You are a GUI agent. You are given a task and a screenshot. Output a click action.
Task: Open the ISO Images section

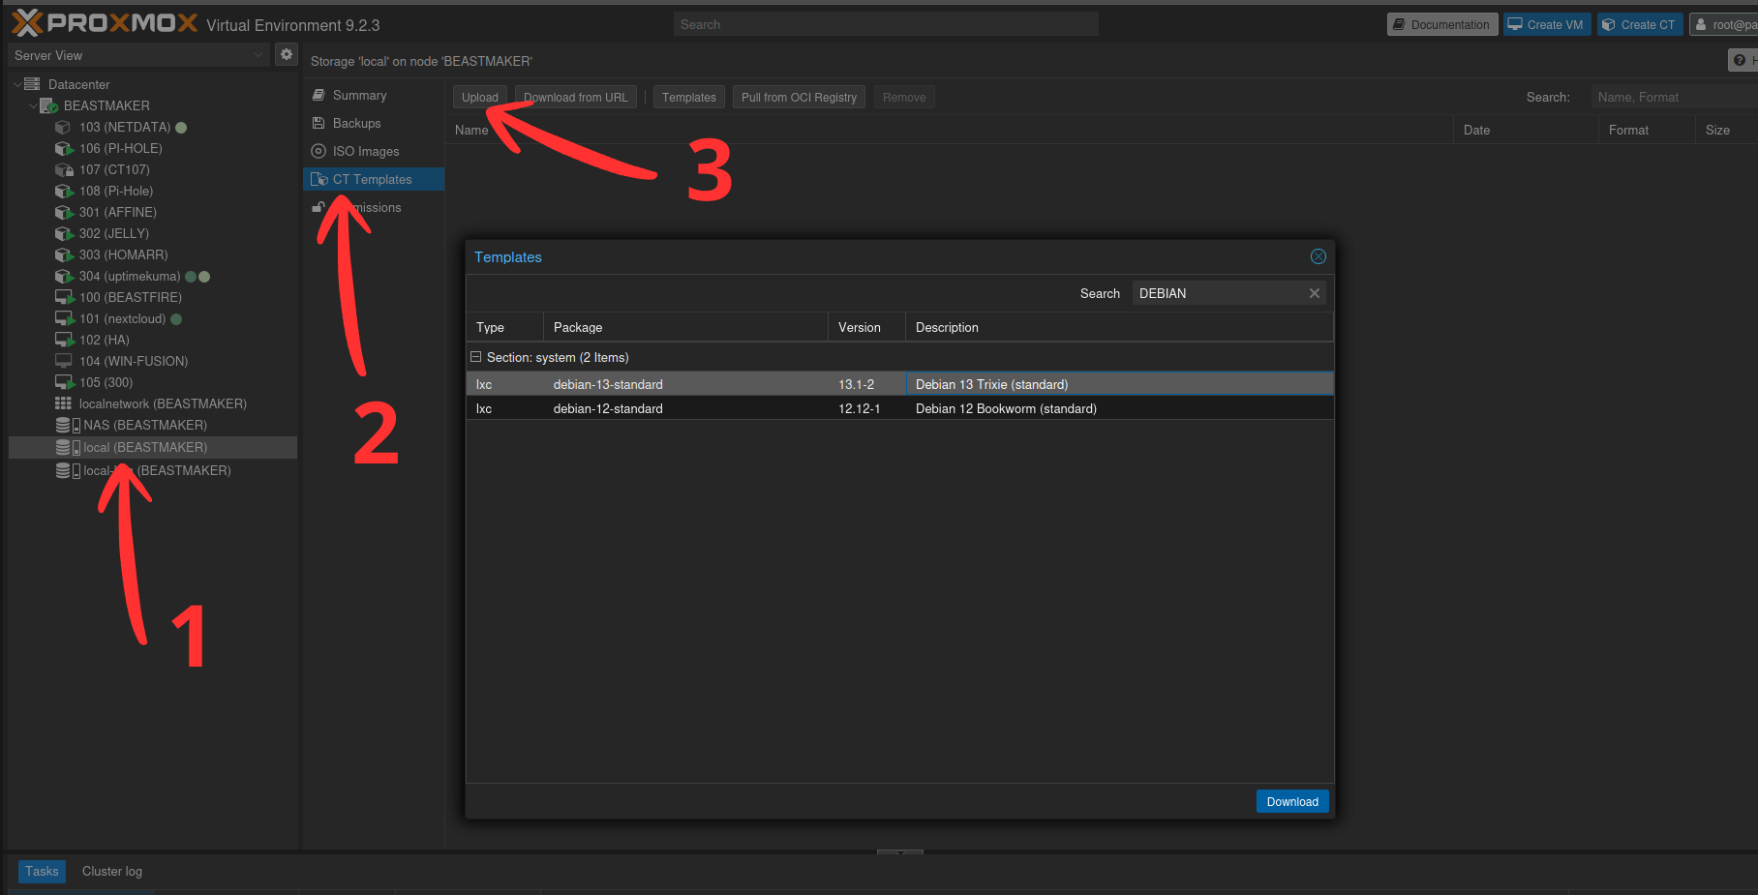point(365,151)
